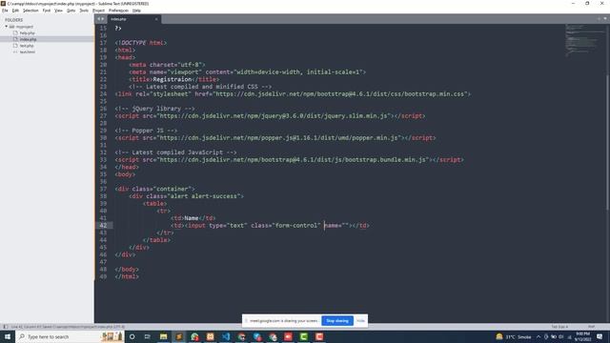610x343 pixels.
Task: Click the bootstrap.min.css link line
Action: (x=293, y=93)
